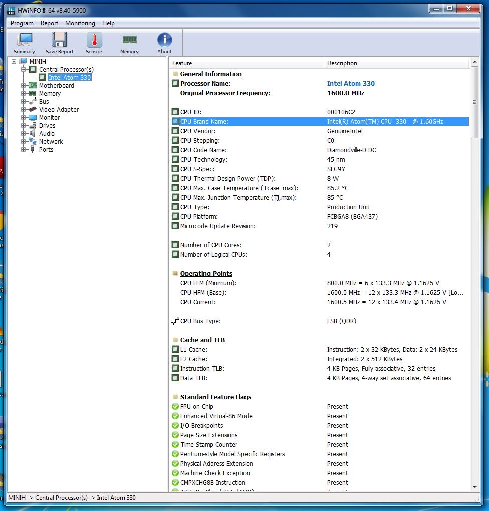Select Intel Atom 330 in the tree
Viewport: 489px width, 511px height.
point(70,77)
